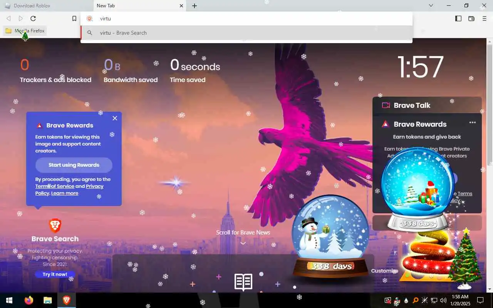The image size is (493, 308).
Task: Click the red-badged tray icon
Action: pos(388,300)
